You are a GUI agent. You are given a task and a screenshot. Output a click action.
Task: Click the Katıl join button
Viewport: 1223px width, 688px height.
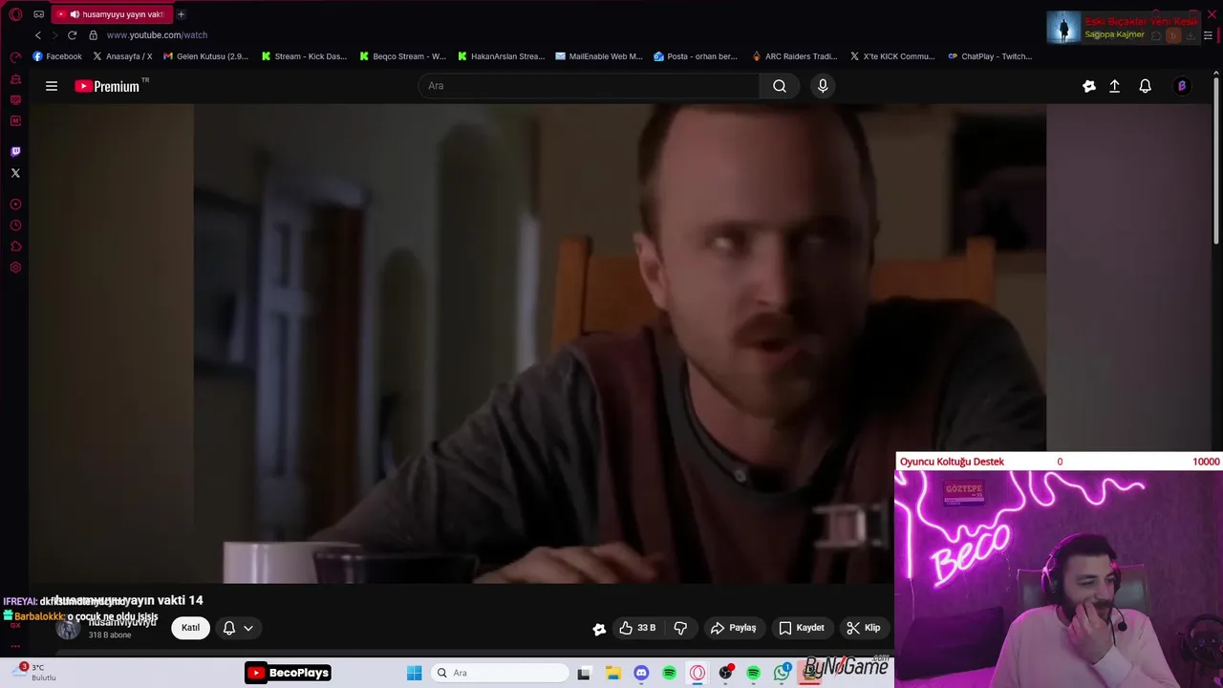click(x=190, y=628)
